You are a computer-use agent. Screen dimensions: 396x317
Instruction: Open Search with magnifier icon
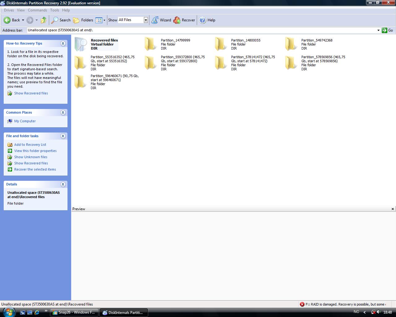[x=55, y=20]
